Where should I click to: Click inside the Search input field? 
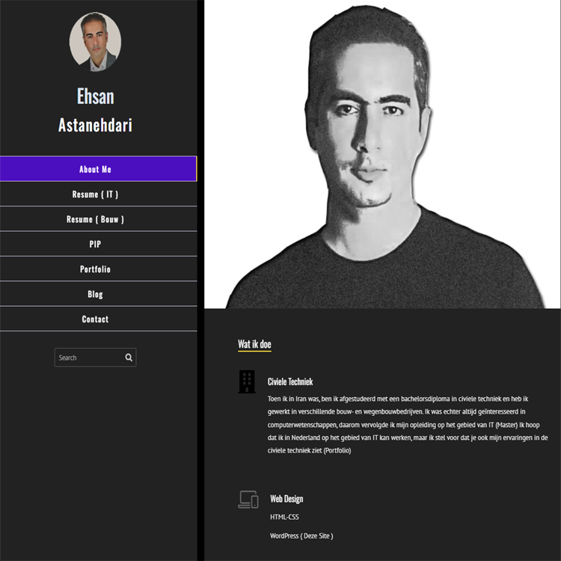(x=89, y=358)
